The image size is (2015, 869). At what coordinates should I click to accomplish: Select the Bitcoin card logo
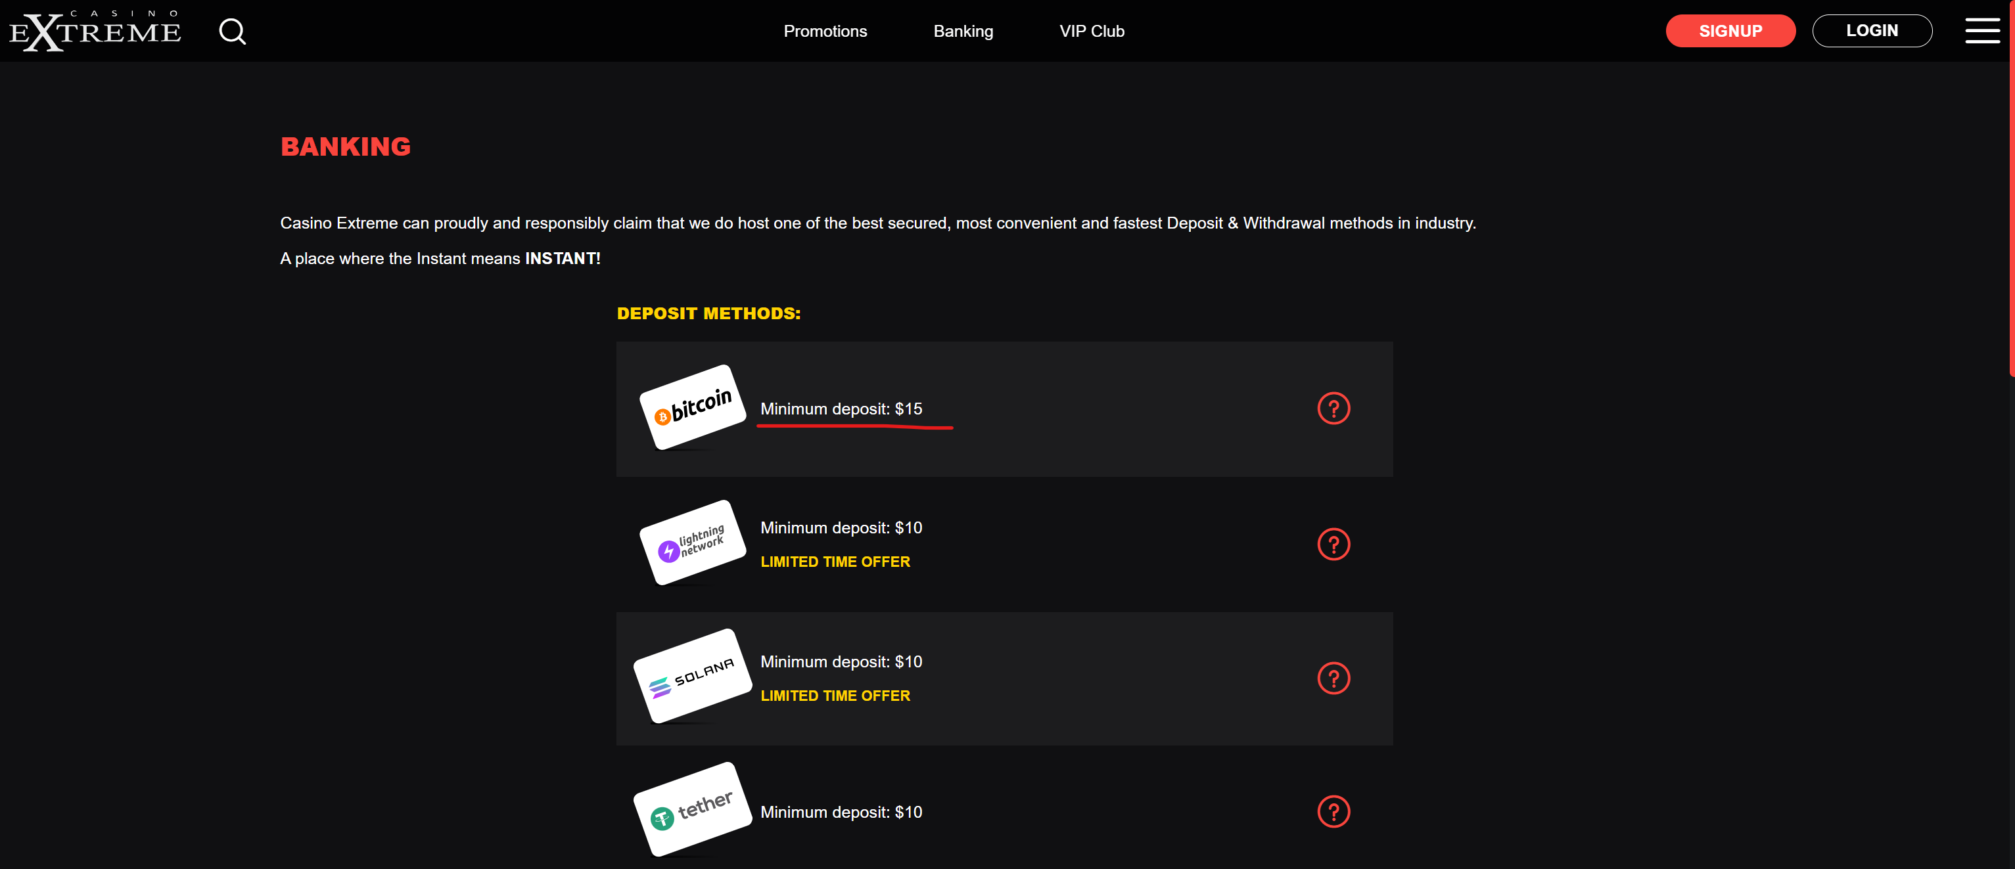pyautogui.click(x=692, y=407)
